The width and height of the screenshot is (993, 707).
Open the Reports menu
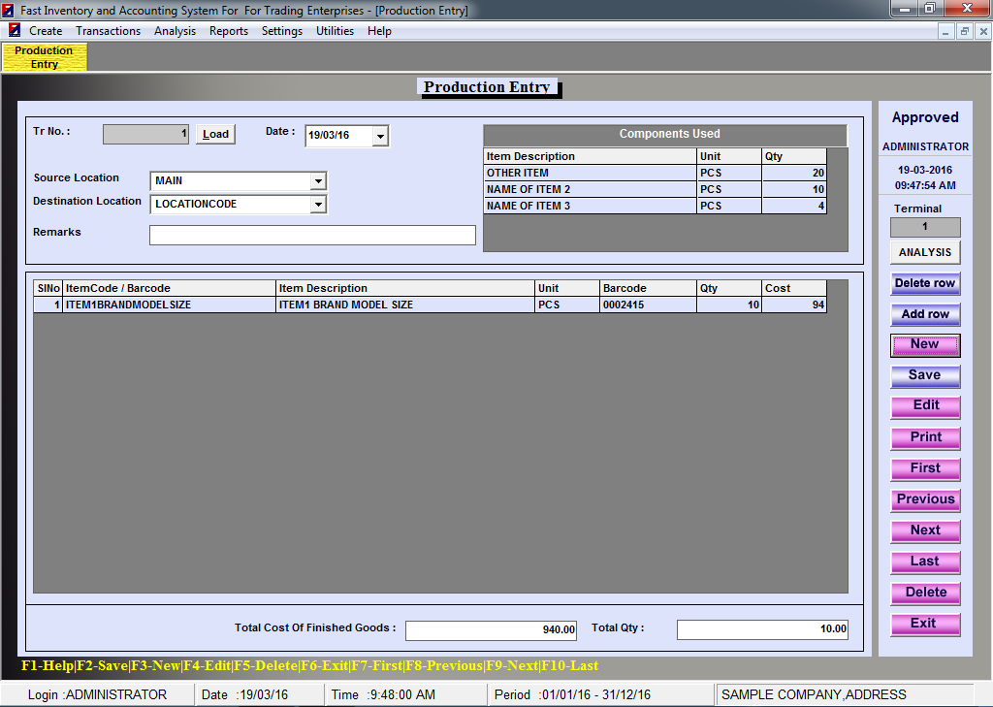coord(229,31)
